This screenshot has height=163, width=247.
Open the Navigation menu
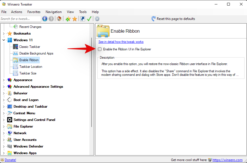[x=54, y=12]
